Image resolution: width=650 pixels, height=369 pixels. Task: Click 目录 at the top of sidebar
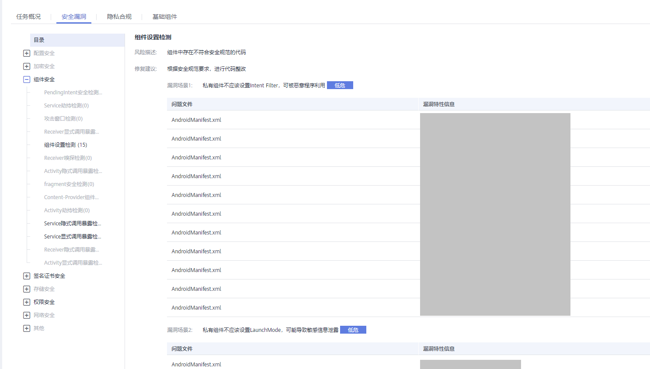(x=38, y=40)
